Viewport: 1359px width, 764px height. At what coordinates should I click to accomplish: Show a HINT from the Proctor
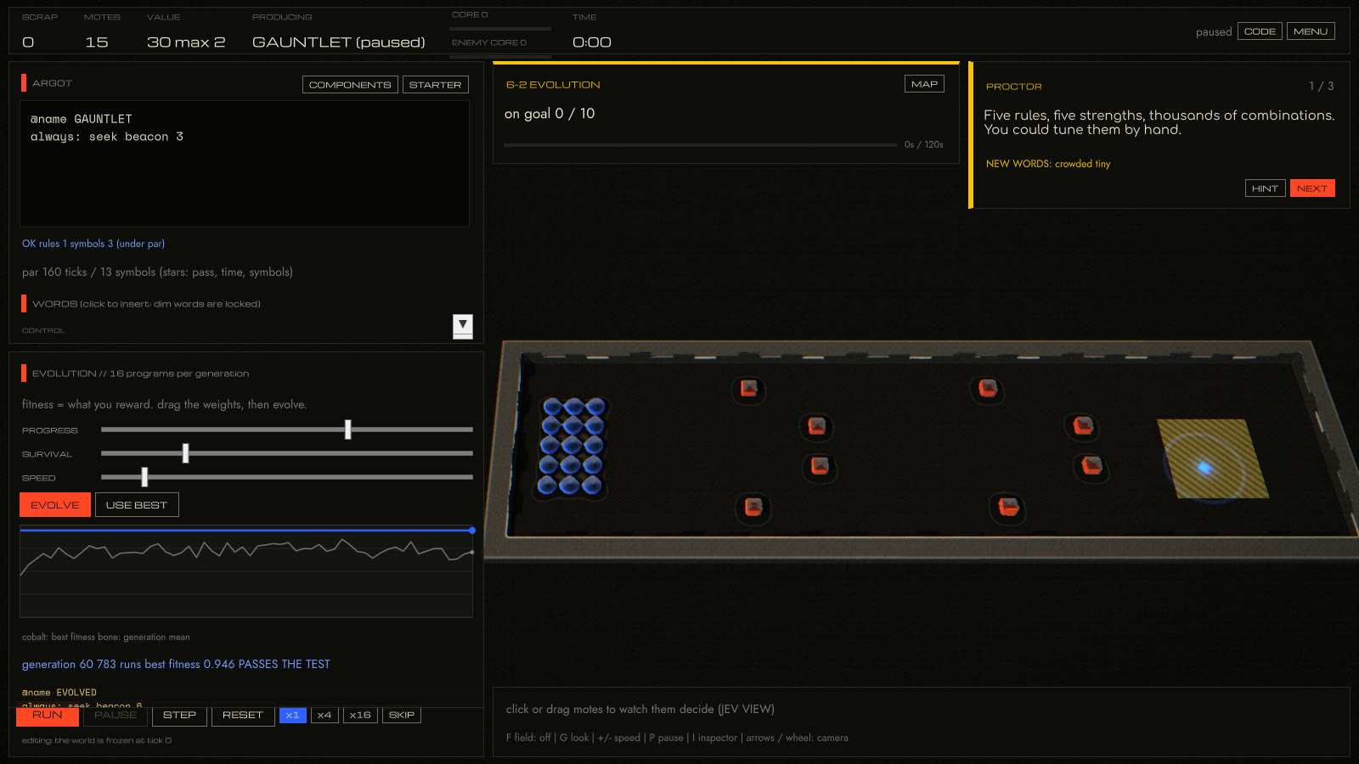pyautogui.click(x=1265, y=188)
